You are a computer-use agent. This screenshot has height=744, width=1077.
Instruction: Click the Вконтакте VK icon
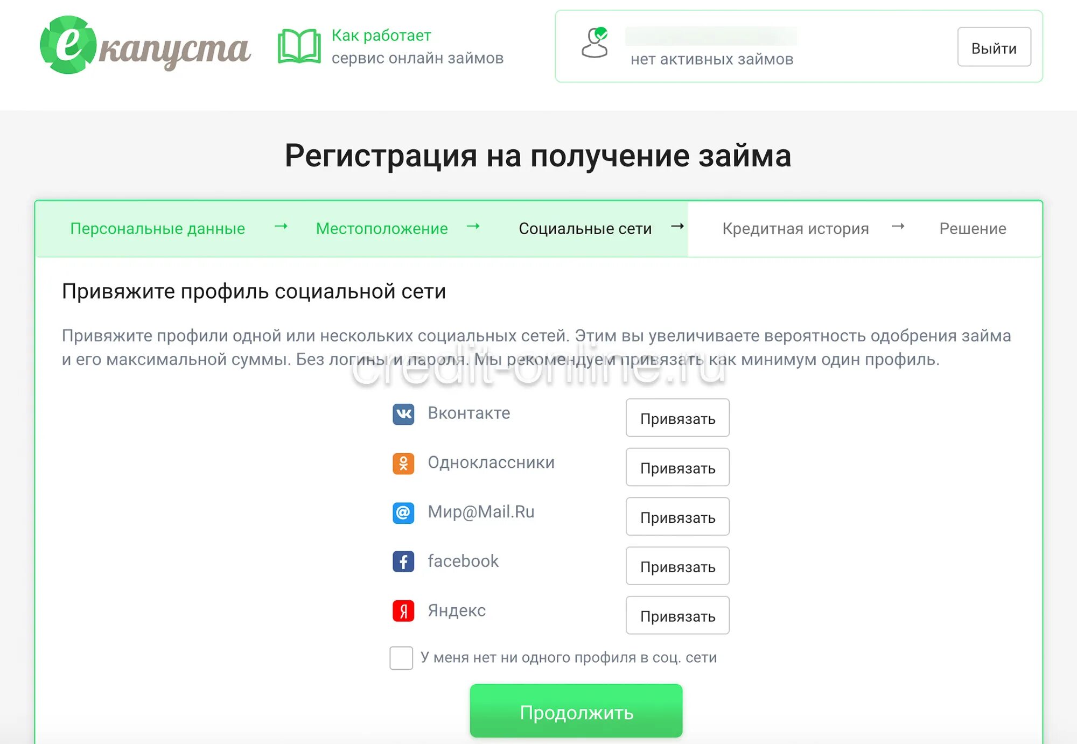(x=403, y=414)
